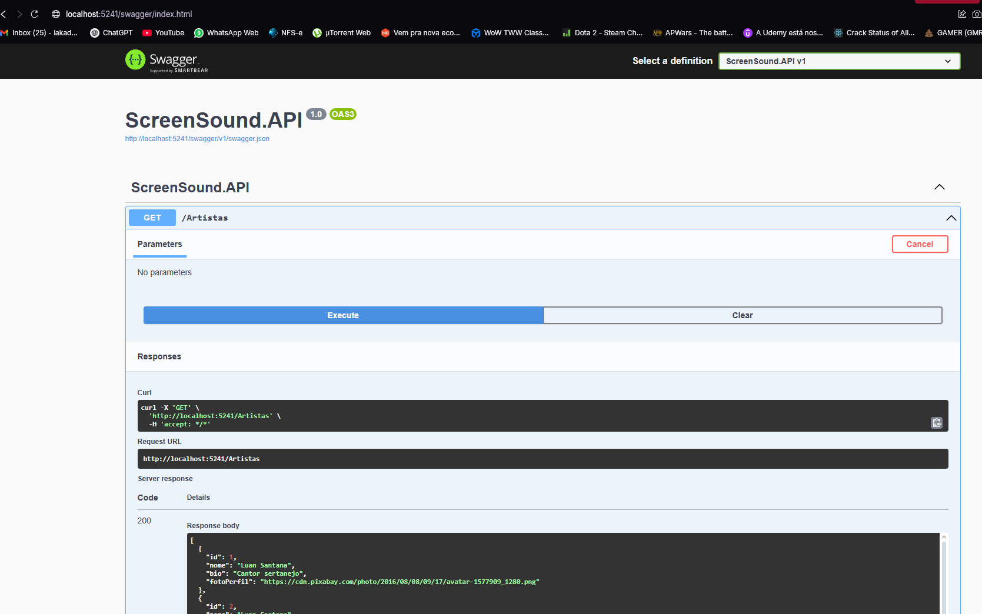The image size is (982, 614).
Task: Collapse the GET /Artistas operation
Action: point(951,218)
